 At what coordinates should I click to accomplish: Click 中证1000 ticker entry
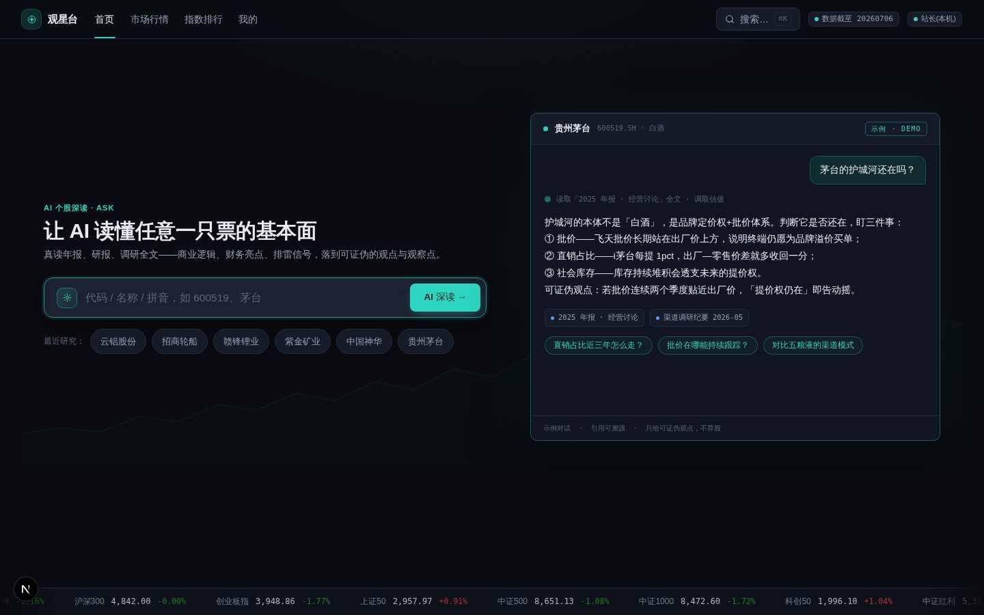697,601
